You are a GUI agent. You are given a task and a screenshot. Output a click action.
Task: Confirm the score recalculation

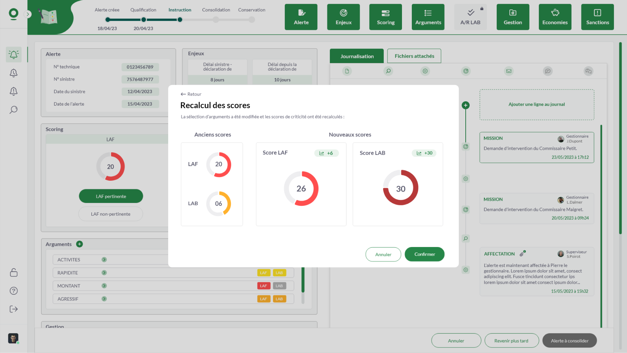[424, 254]
